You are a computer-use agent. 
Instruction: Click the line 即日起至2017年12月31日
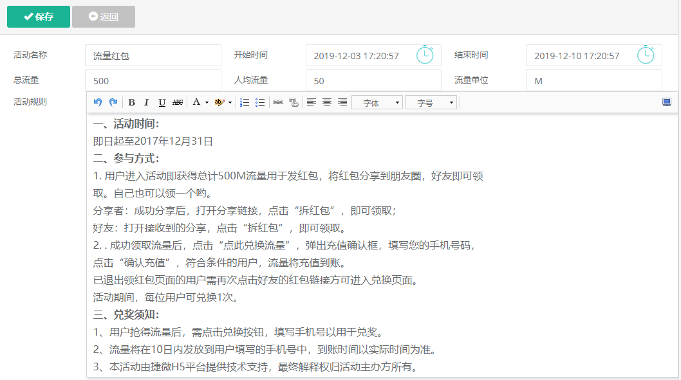[153, 141]
